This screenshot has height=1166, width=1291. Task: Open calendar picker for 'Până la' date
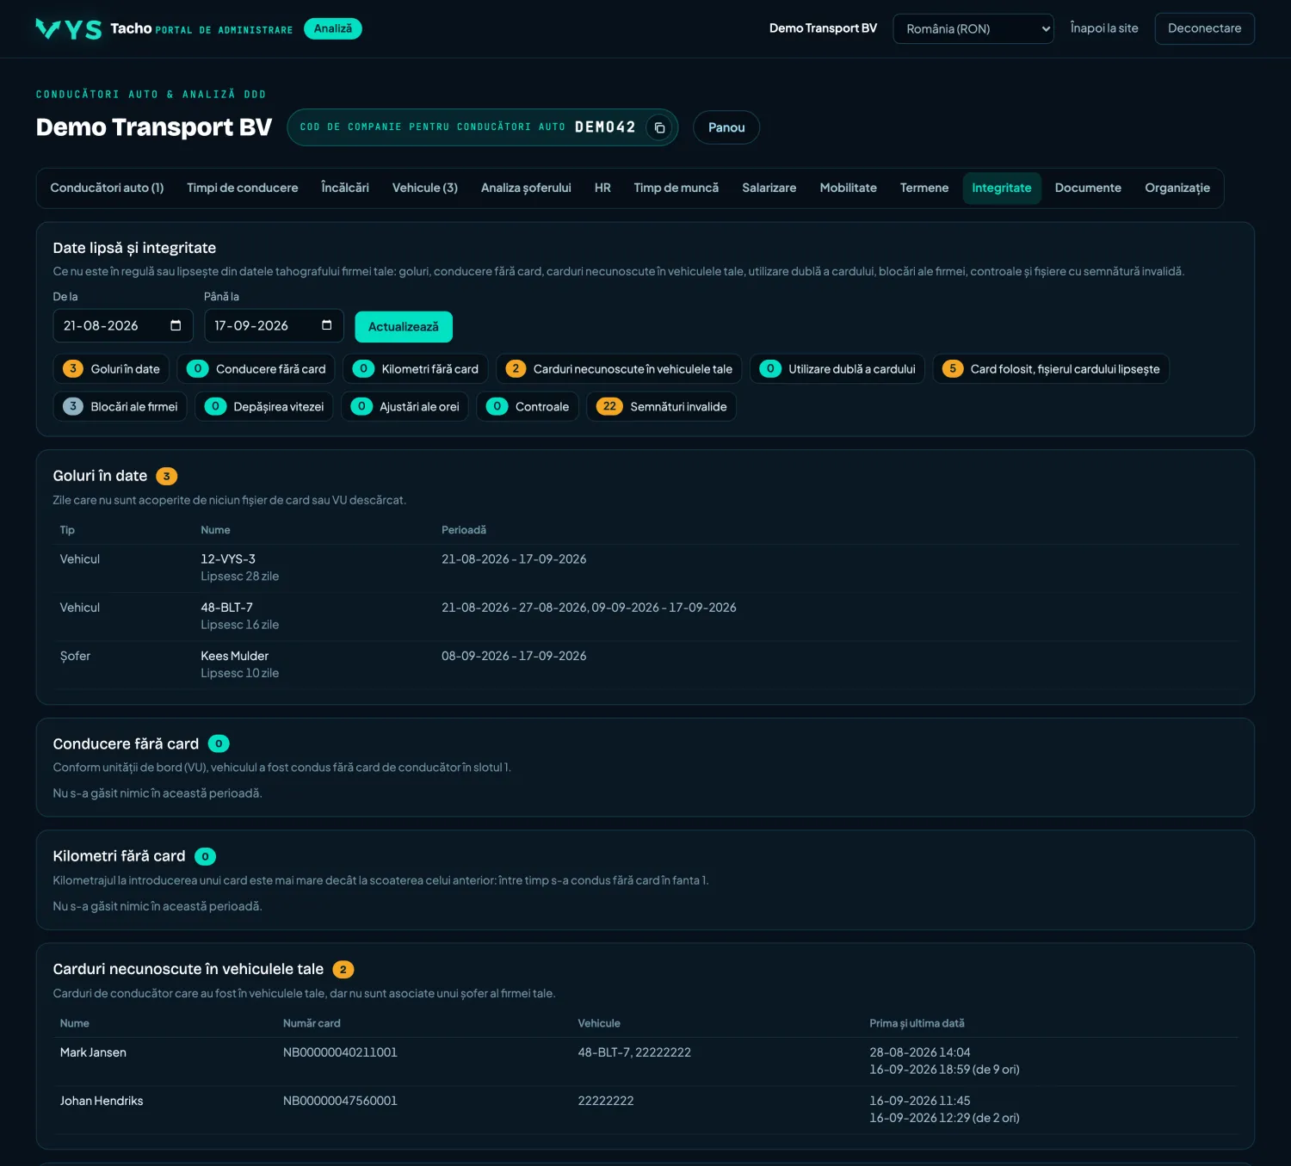pos(326,325)
